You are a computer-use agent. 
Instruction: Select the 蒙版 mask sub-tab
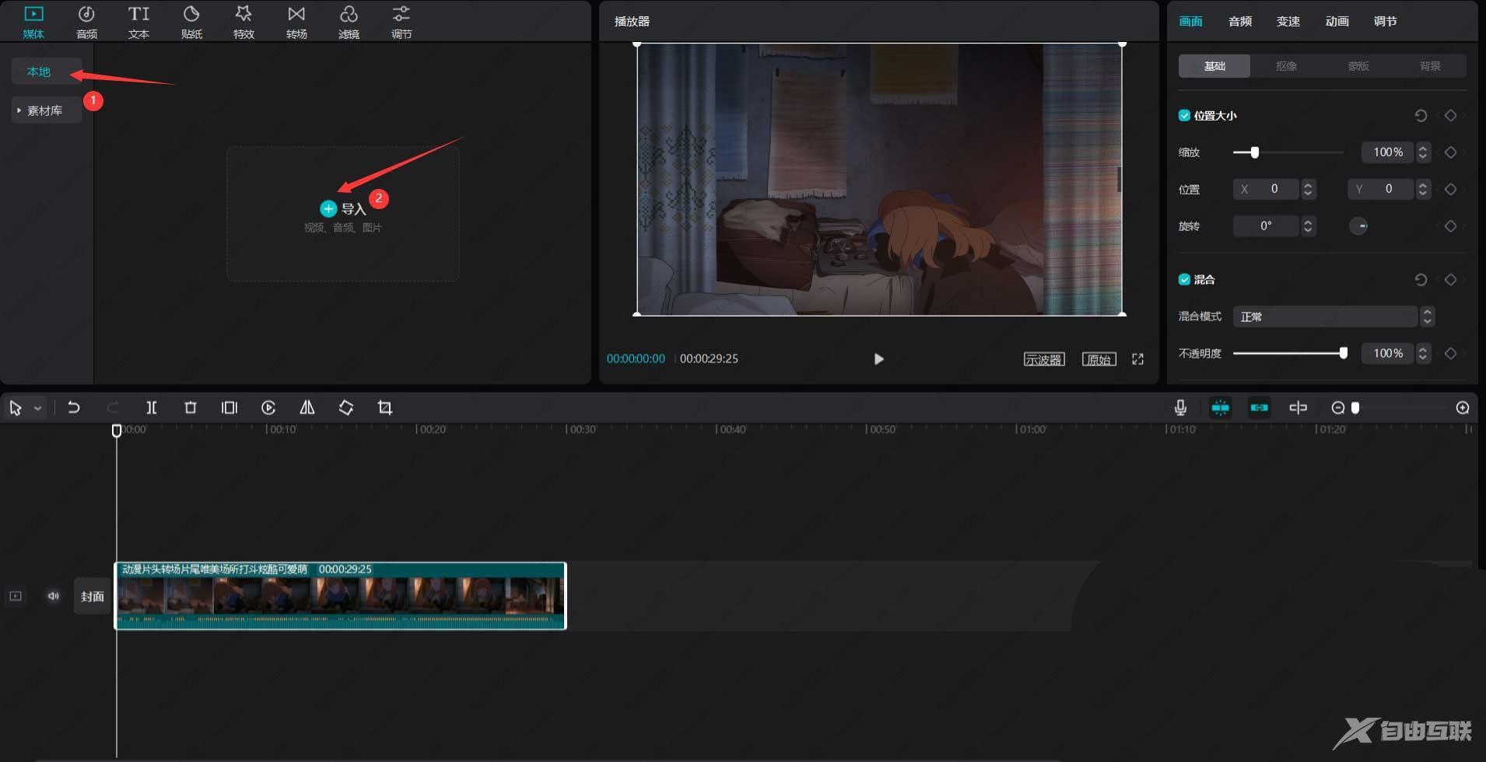[1358, 66]
